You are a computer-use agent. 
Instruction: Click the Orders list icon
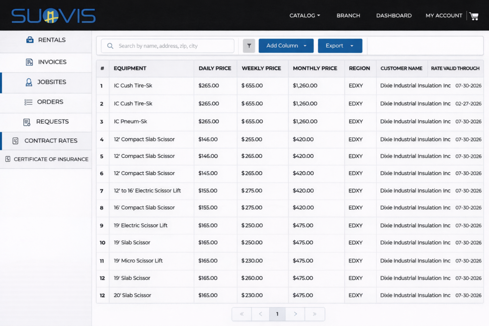(x=30, y=102)
